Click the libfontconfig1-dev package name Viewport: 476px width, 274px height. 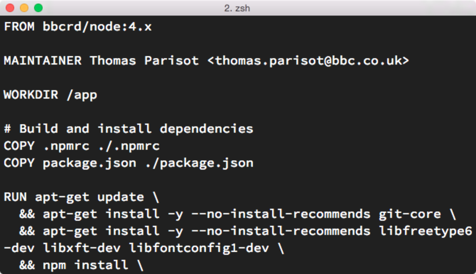click(199, 248)
